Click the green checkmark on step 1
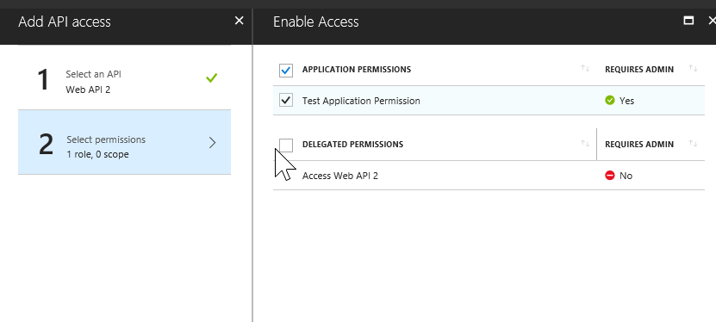Image resolution: width=716 pixels, height=322 pixels. tap(211, 78)
